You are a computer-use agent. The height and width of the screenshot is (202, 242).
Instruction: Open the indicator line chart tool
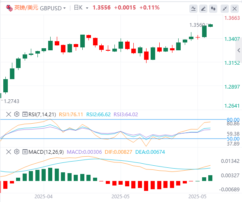[x=193, y=9]
